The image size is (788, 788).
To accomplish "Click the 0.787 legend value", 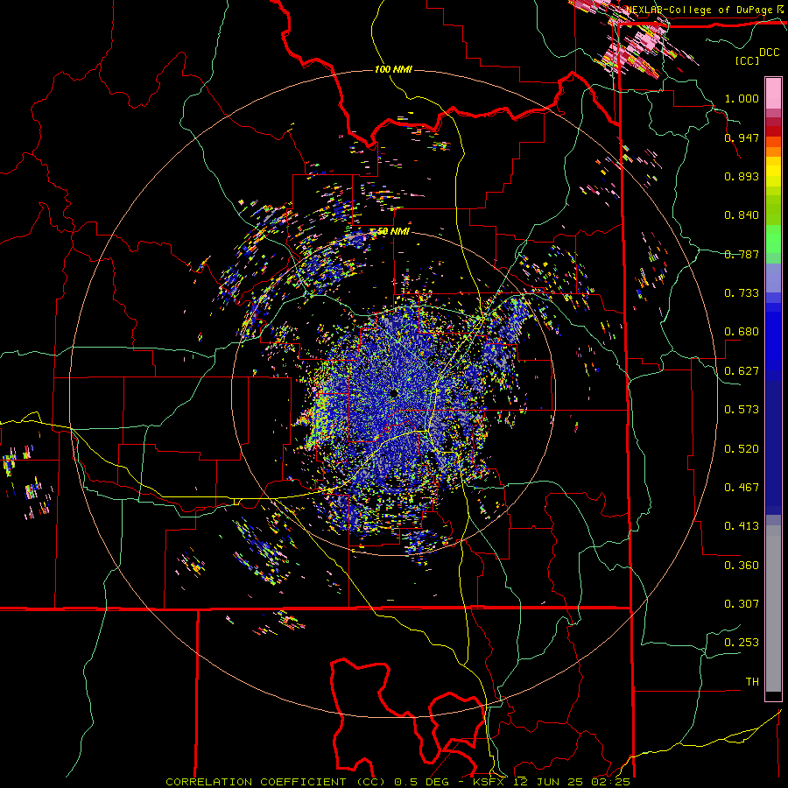I will coord(742,254).
